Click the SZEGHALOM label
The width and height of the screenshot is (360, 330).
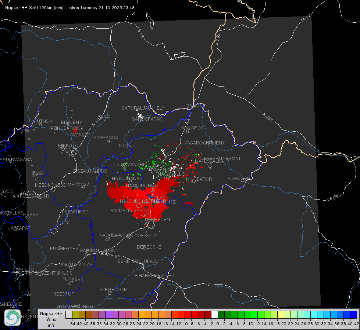(x=113, y=289)
